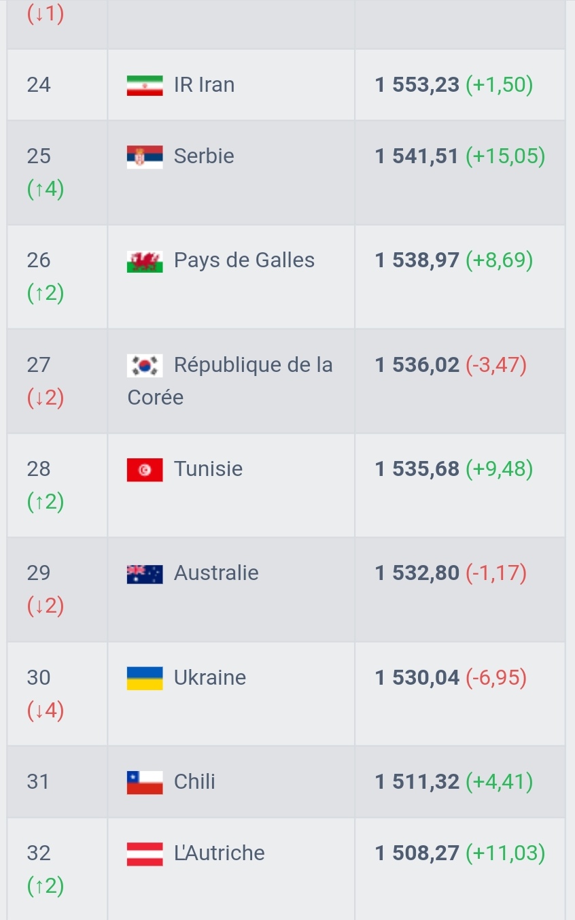The image size is (575, 920).
Task: Open the IR Iran team link
Action: point(204,85)
